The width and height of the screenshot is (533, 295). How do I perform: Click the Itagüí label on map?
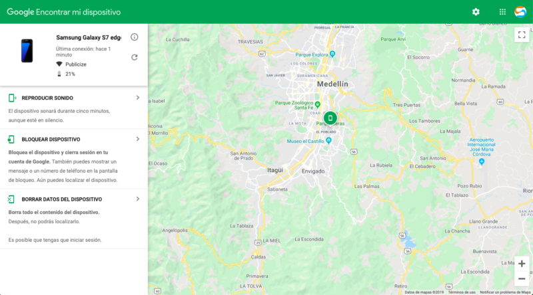(275, 170)
